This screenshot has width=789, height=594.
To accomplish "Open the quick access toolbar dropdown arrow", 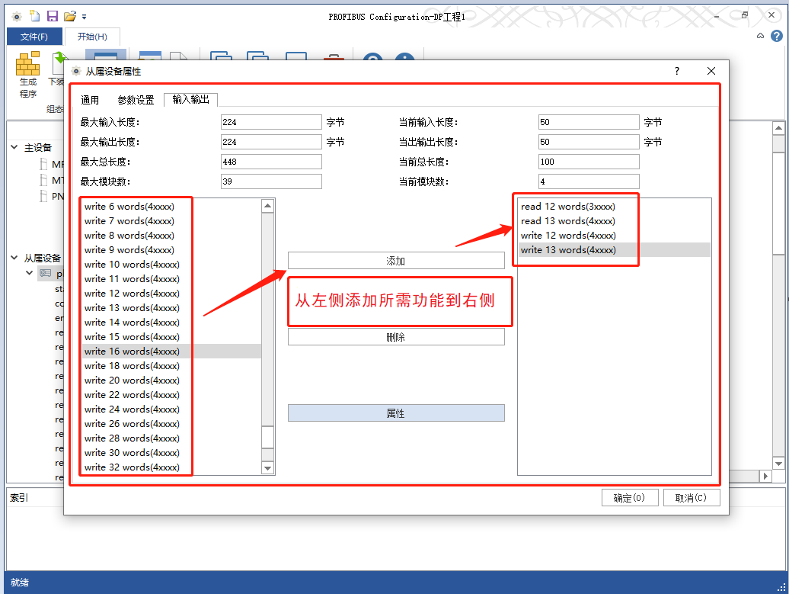I will click(x=84, y=15).
